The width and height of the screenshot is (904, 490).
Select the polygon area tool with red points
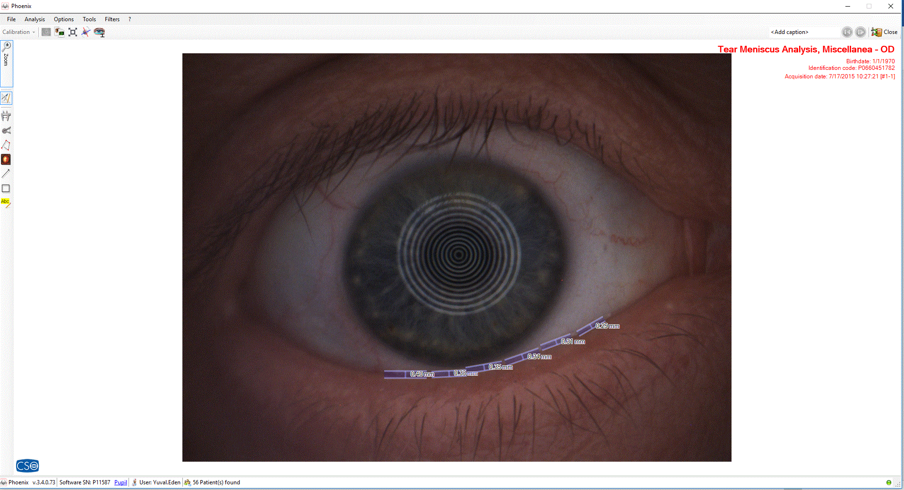click(x=6, y=145)
